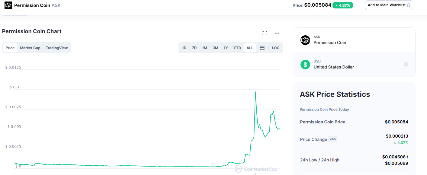
Task: Click the $ 0.0025 y-axis label
Action: pos(13,147)
